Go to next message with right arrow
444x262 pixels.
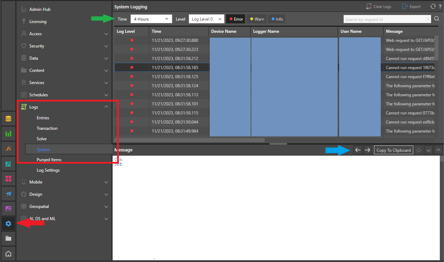(367, 150)
